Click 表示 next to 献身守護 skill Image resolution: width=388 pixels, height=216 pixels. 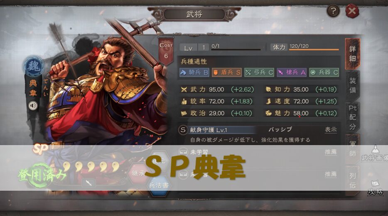tap(331, 130)
